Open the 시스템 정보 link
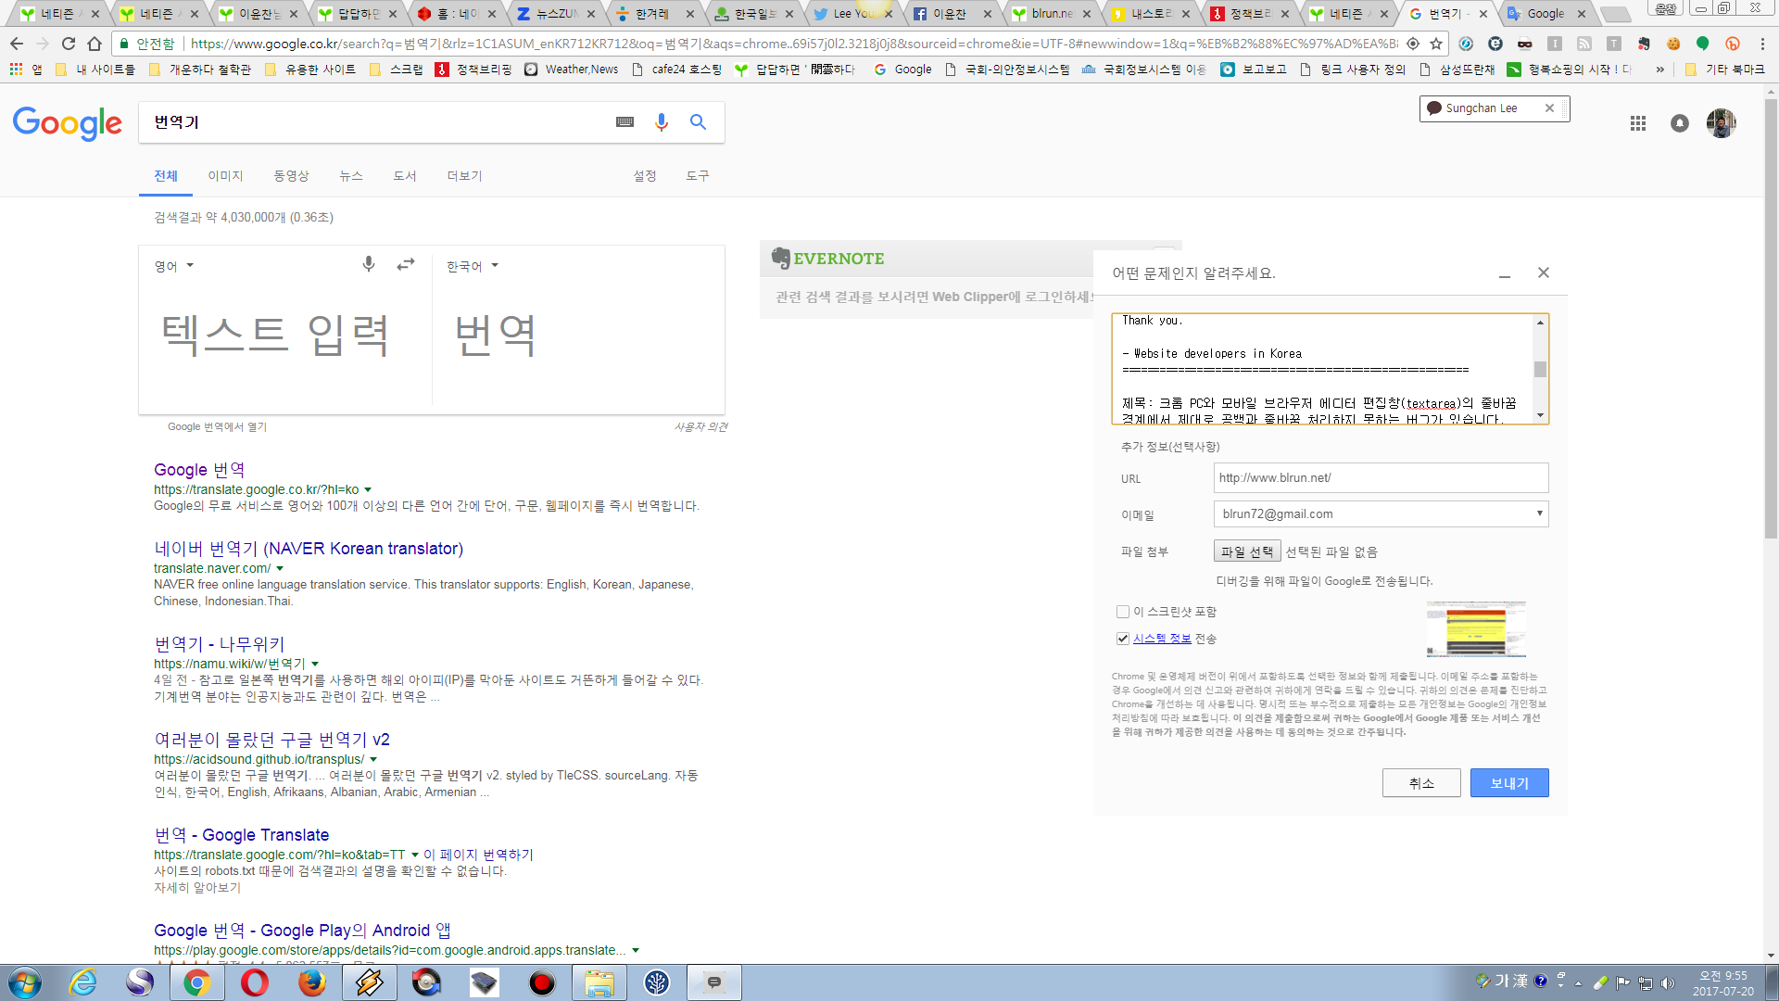This screenshot has height=1001, width=1779. (x=1162, y=639)
